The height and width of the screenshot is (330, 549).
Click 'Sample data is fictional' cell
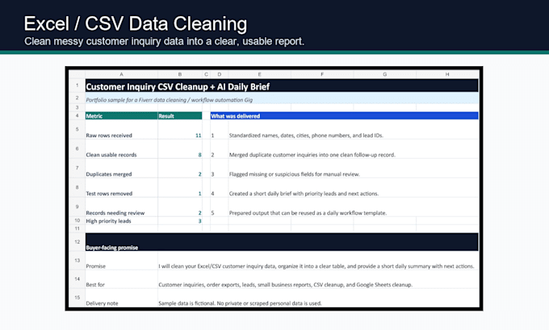(x=318, y=298)
